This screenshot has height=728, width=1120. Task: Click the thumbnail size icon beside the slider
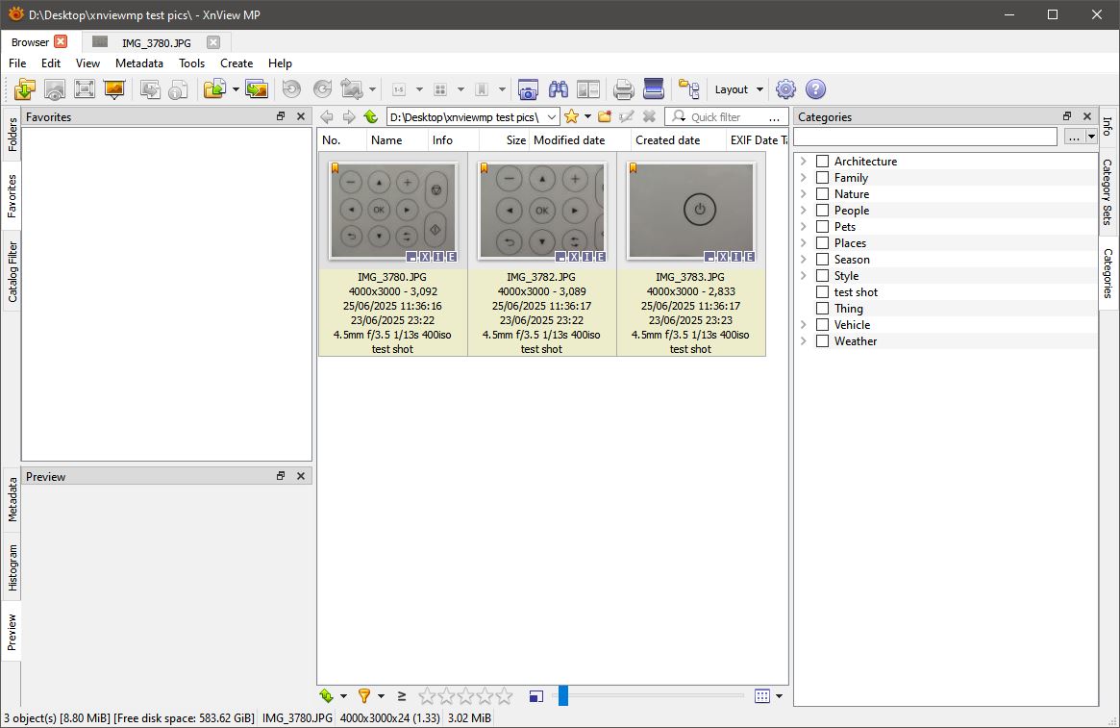point(536,696)
